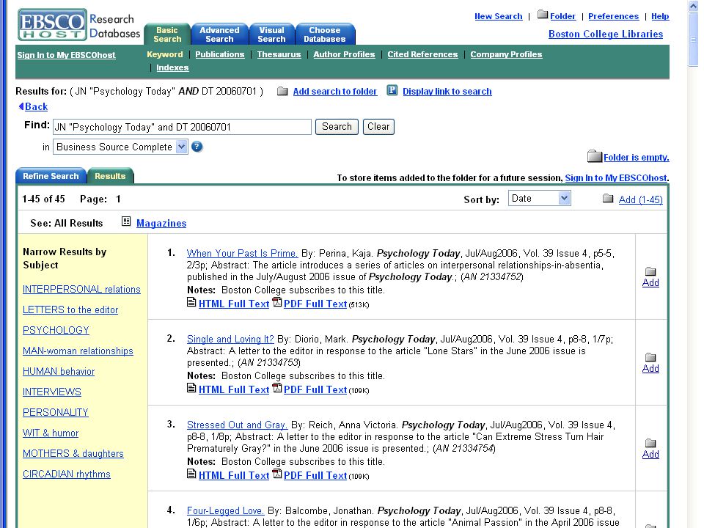The width and height of the screenshot is (704, 528).
Task: Click the folder icon beside Add (1-45)
Action: pos(608,199)
